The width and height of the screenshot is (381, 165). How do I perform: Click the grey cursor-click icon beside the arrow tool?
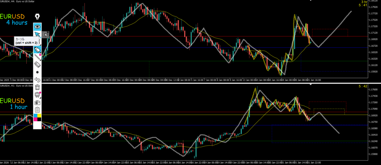pyautogui.click(x=45, y=34)
